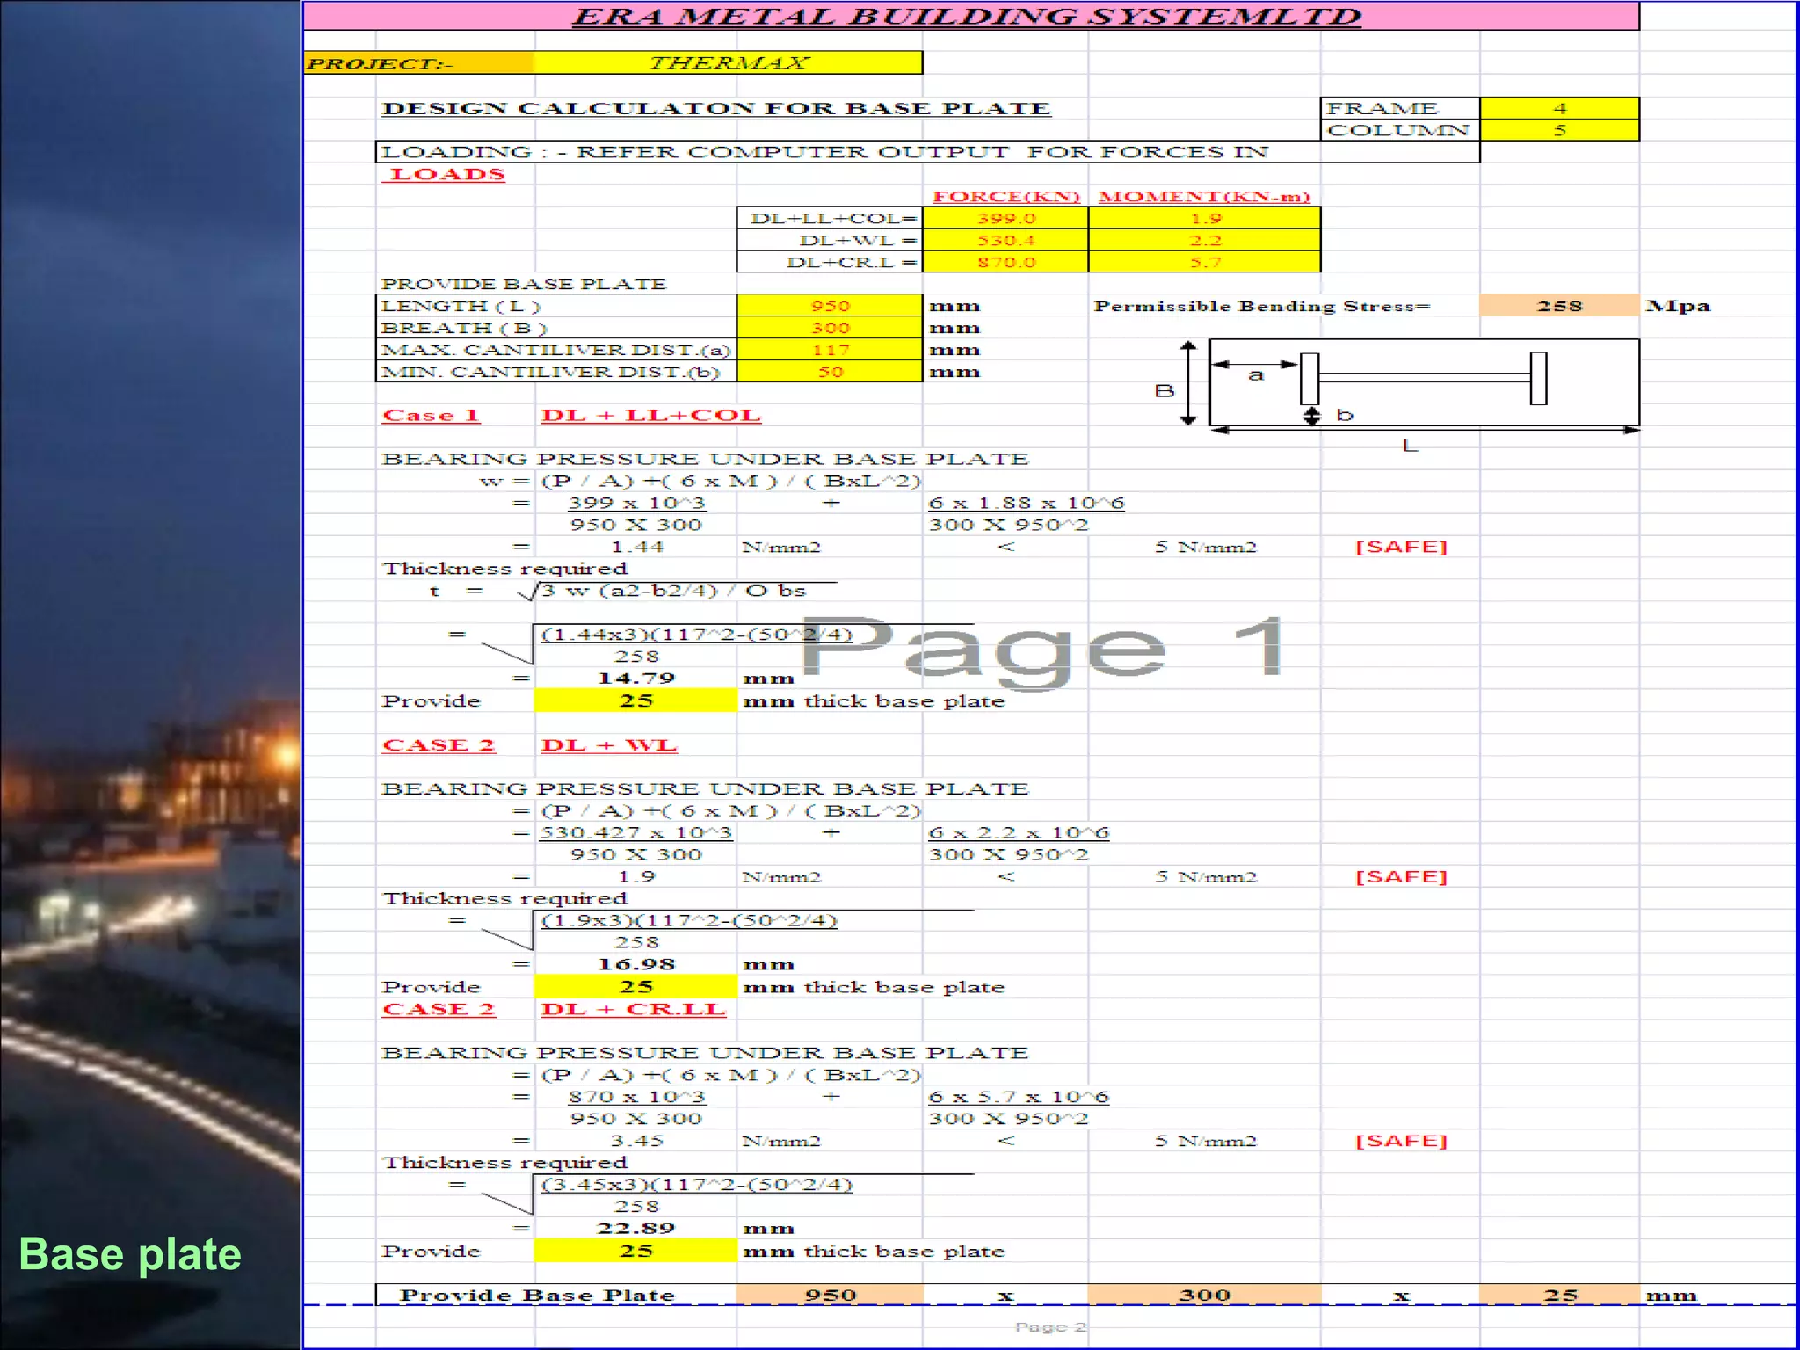Select MAX. CANTILEVER DIST value 117
The width and height of the screenshot is (1800, 1350).
pos(830,350)
